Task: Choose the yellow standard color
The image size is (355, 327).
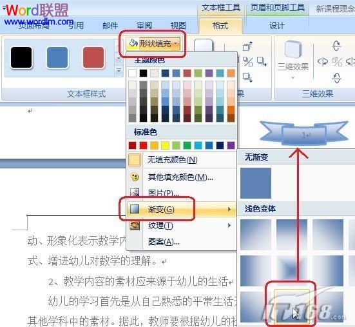Action: click(165, 145)
